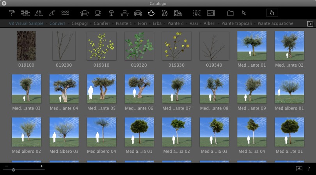
Task: Select the Med...ante 02 tree thumbnail
Action: tap(289, 46)
